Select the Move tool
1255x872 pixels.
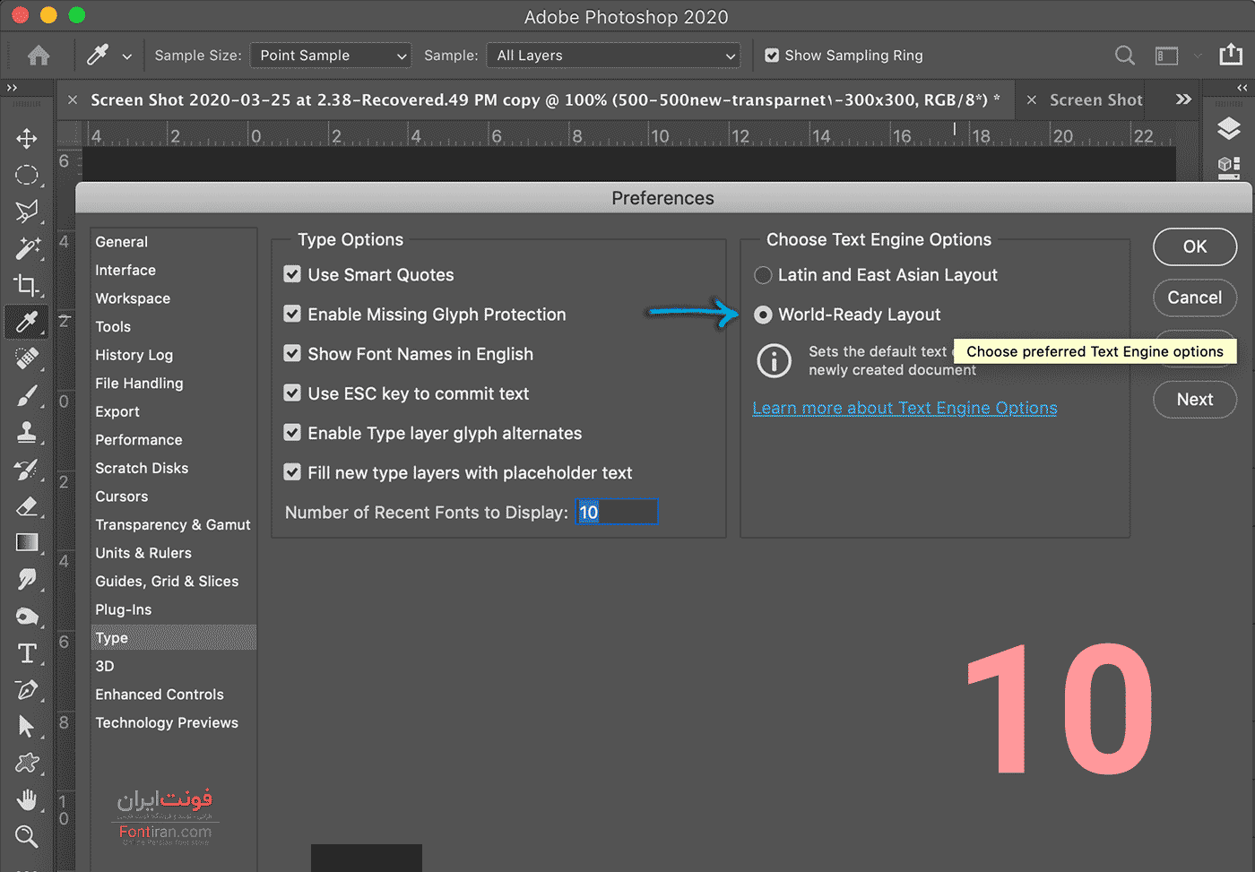click(27, 138)
